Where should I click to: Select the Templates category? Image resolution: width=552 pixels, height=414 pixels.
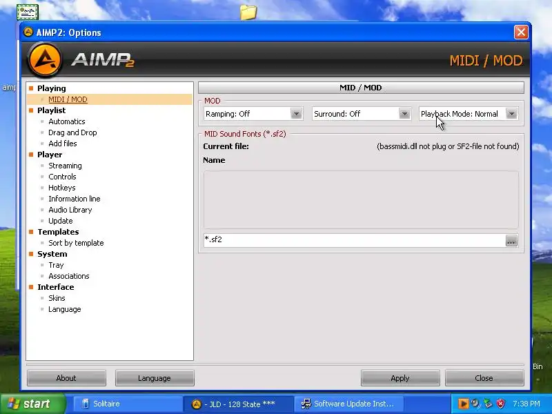pos(58,232)
